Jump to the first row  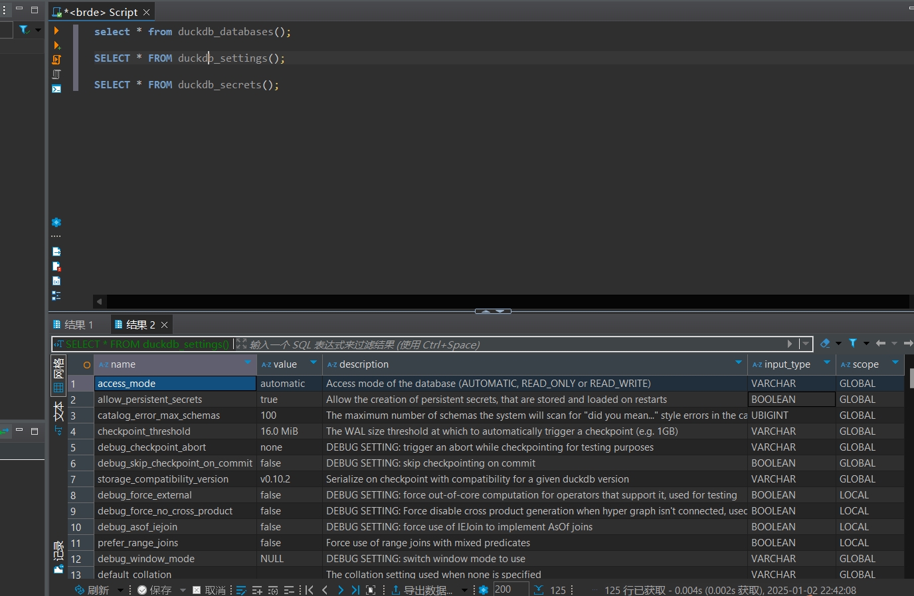pyautogui.click(x=310, y=590)
